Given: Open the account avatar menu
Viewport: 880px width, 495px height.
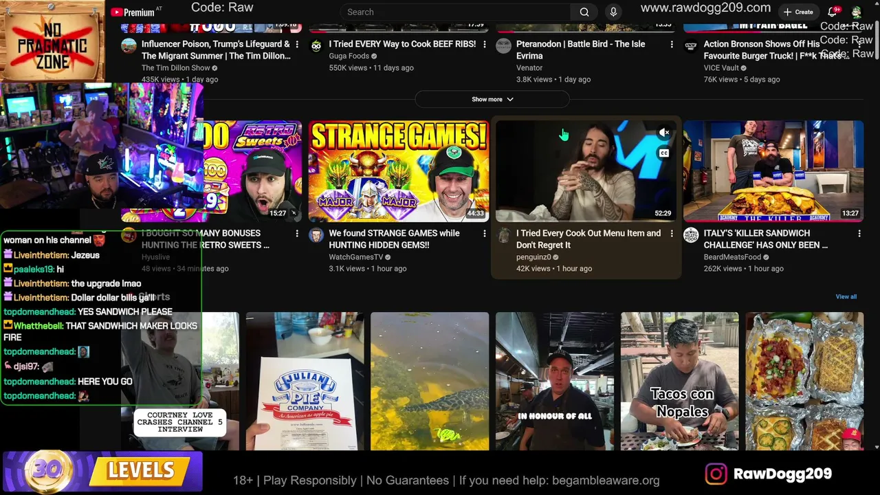Looking at the screenshot, I should click(x=857, y=12).
